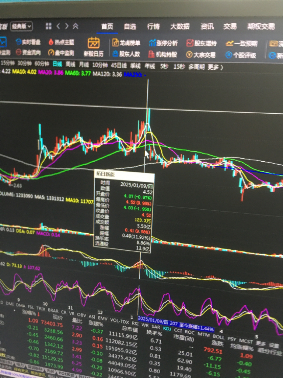Expand 更多 chart period options

pos(215,67)
